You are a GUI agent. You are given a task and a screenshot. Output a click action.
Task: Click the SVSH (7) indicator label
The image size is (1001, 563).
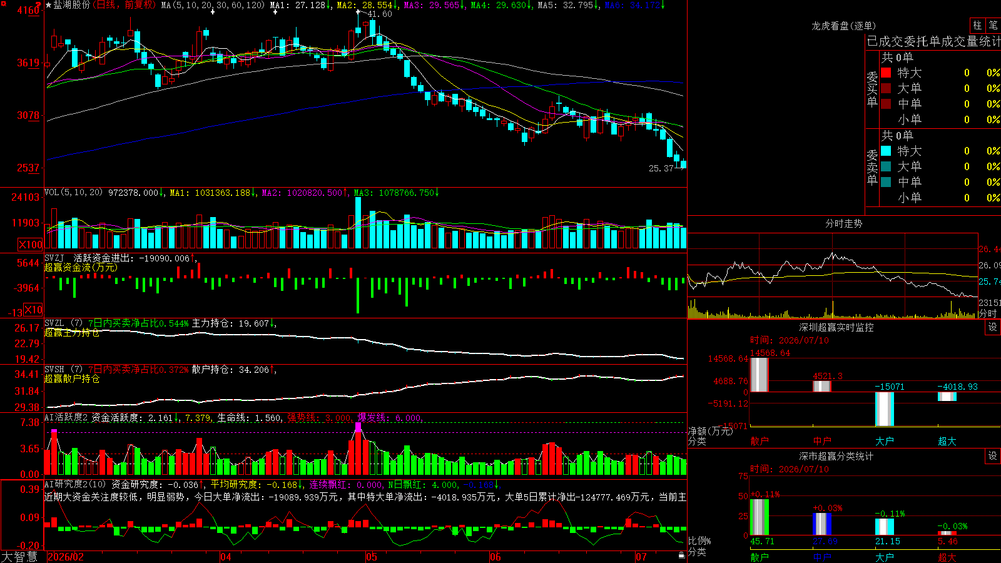[x=63, y=370]
